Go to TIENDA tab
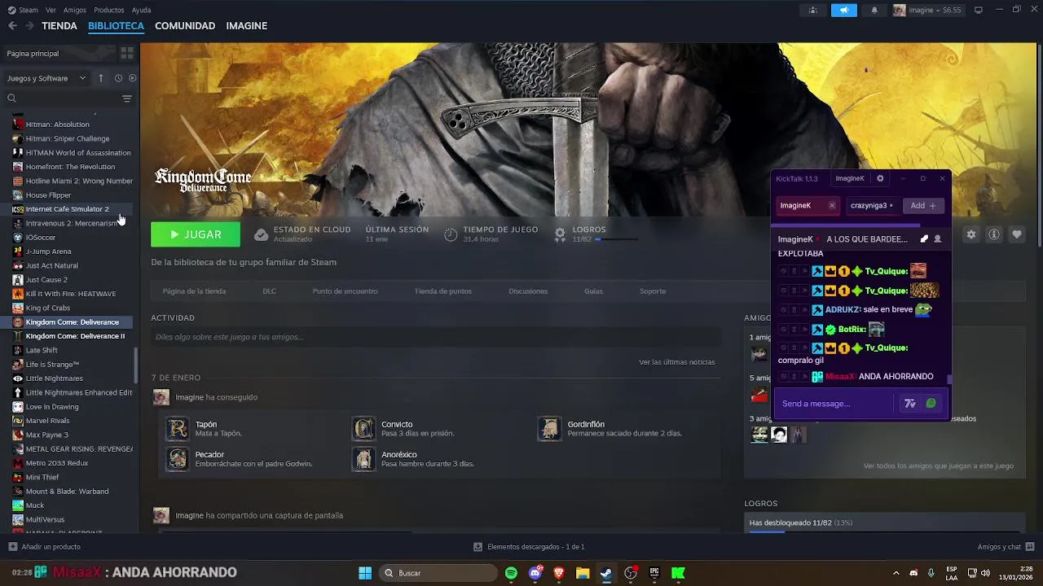The height and width of the screenshot is (586, 1043). click(59, 26)
